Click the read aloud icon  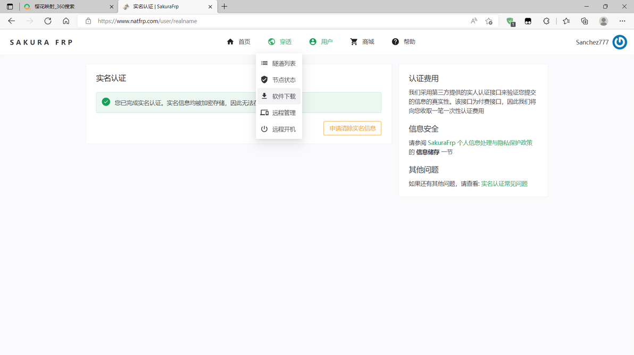(x=474, y=21)
